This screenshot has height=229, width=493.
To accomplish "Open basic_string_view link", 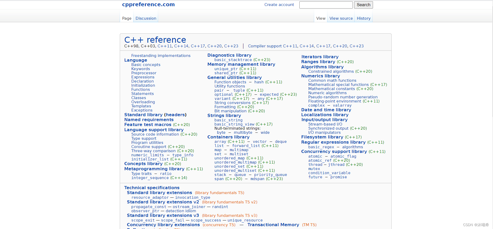I will [x=234, y=124].
